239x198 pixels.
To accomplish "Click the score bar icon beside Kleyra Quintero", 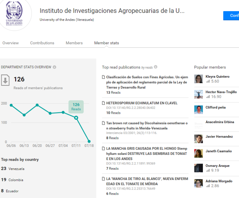I will pos(208,81).
